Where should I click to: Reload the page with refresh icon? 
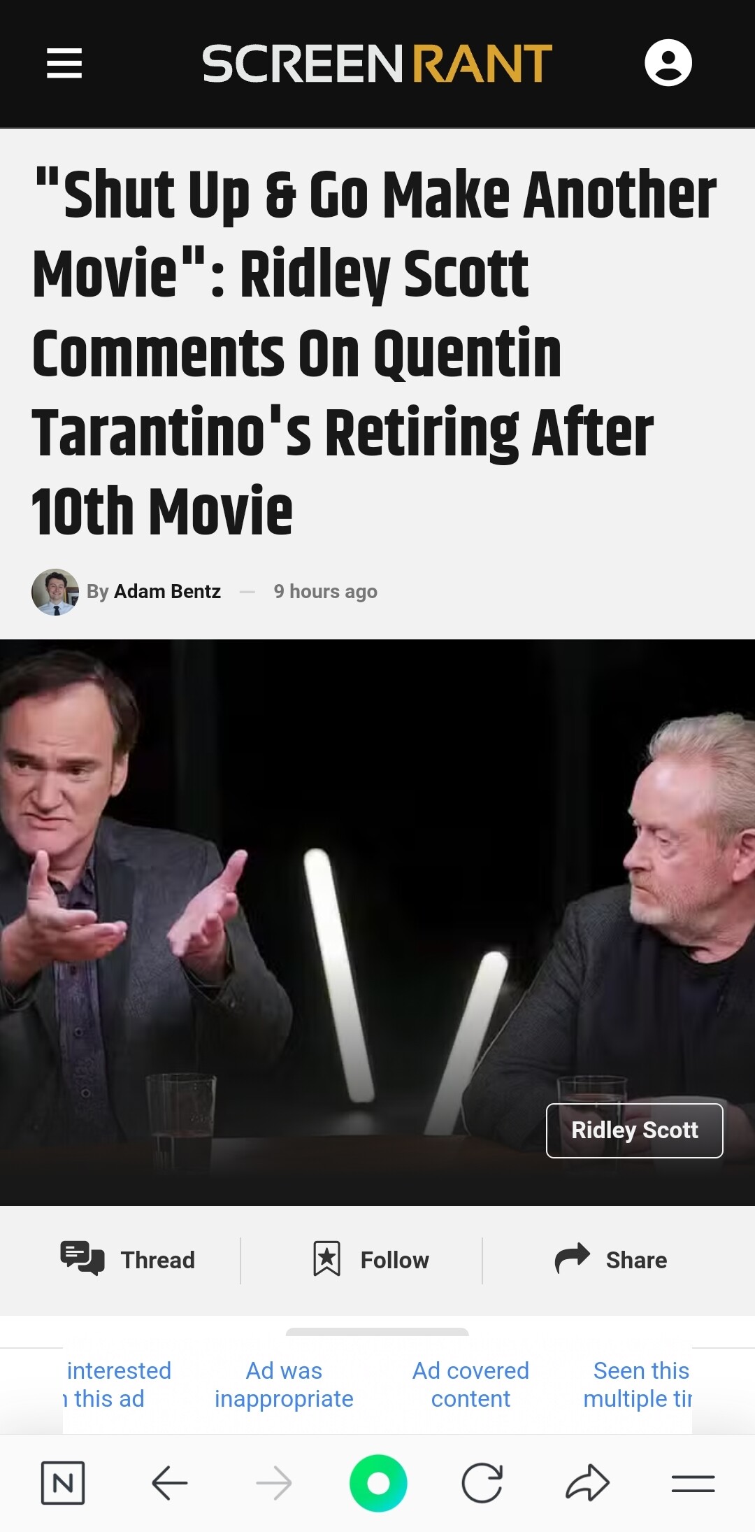[482, 1482]
